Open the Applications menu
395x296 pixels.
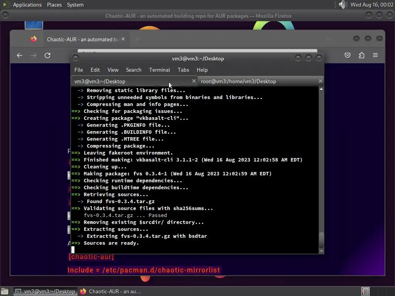(x=27, y=5)
